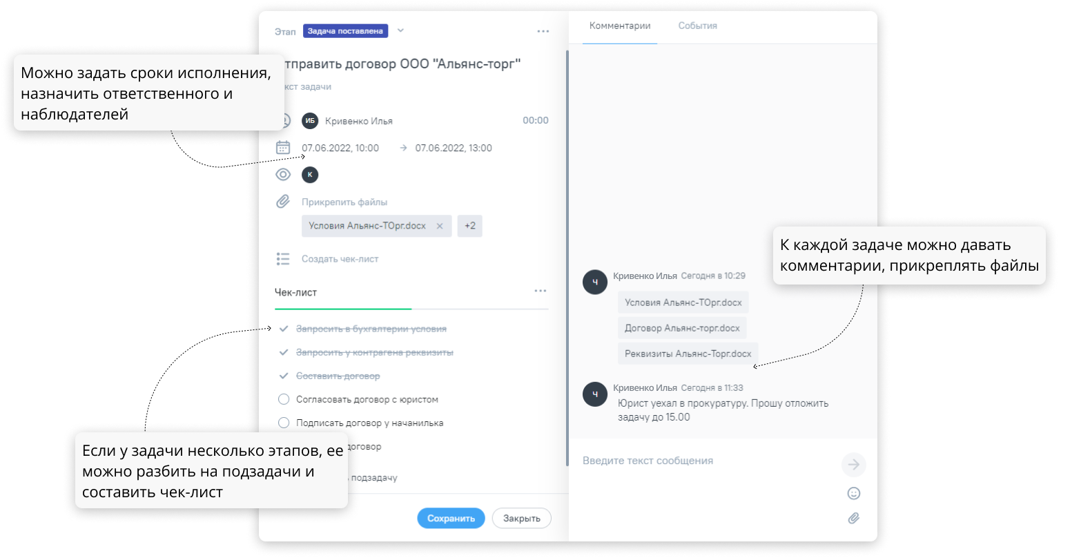Open the emoji picker smiley icon
The height and width of the screenshot is (558, 1090).
coord(854,493)
